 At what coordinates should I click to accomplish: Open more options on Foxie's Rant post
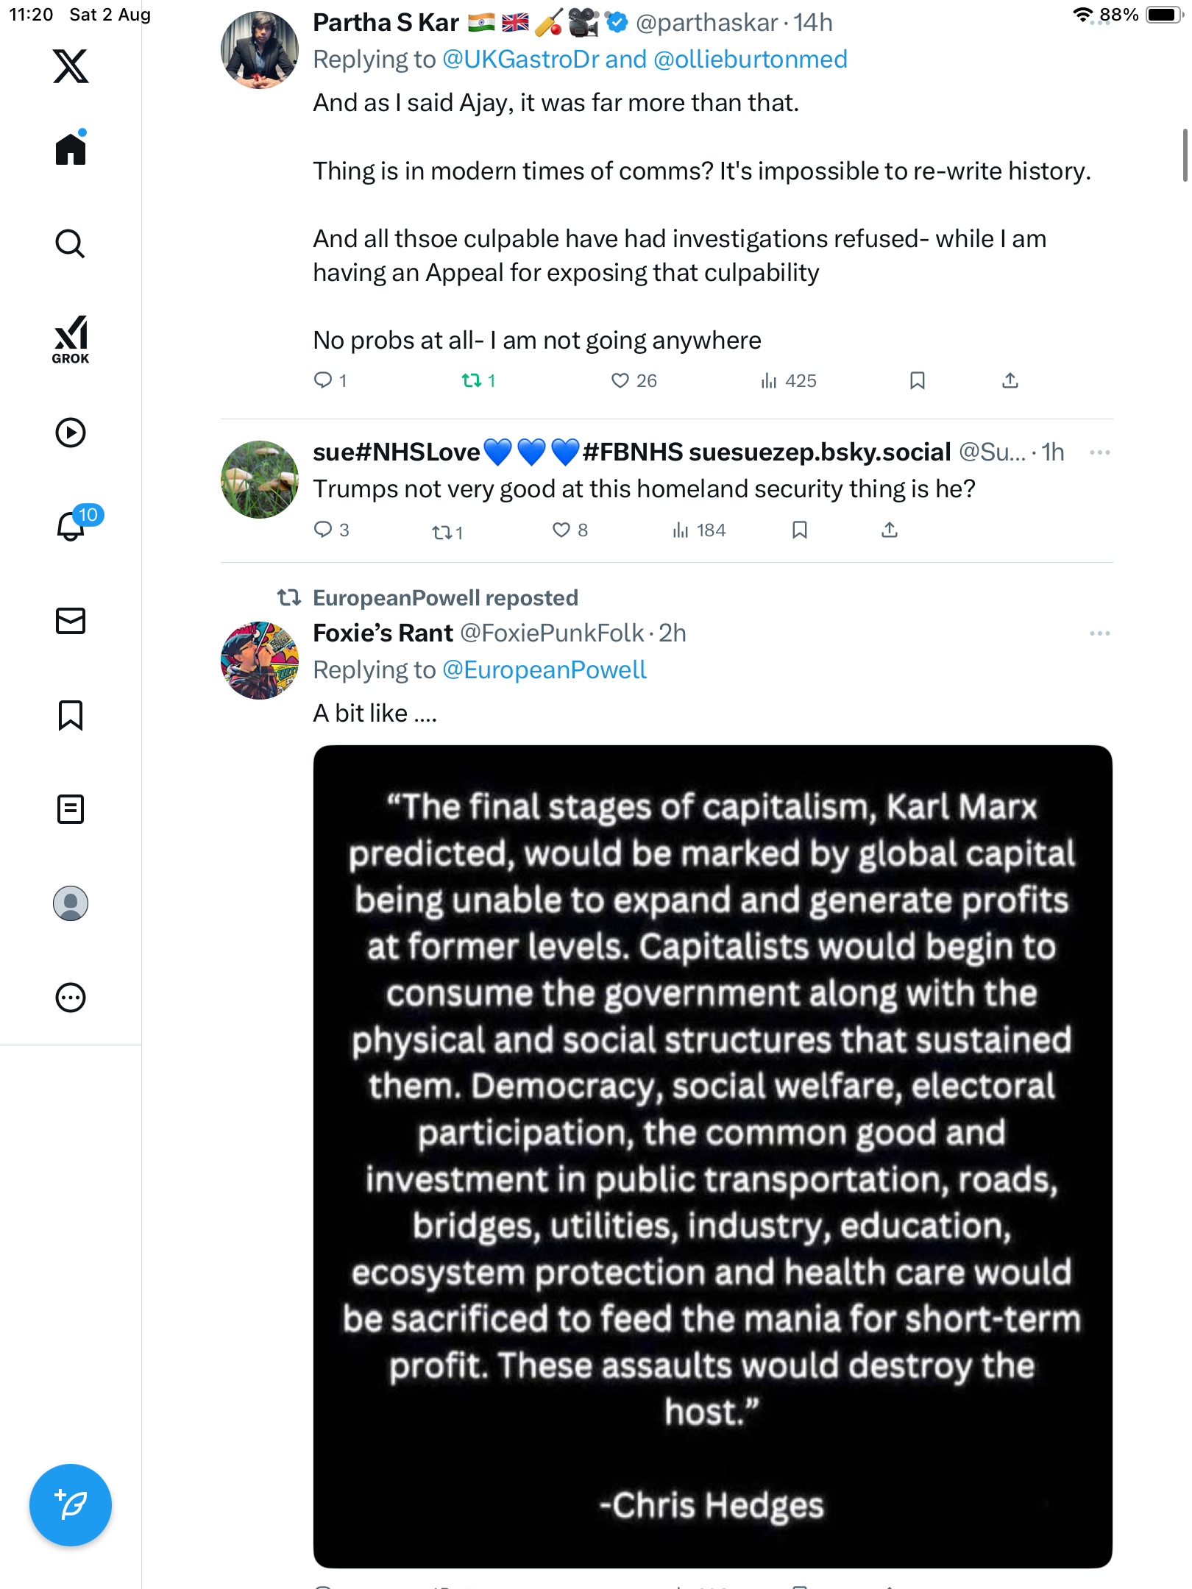click(x=1099, y=633)
